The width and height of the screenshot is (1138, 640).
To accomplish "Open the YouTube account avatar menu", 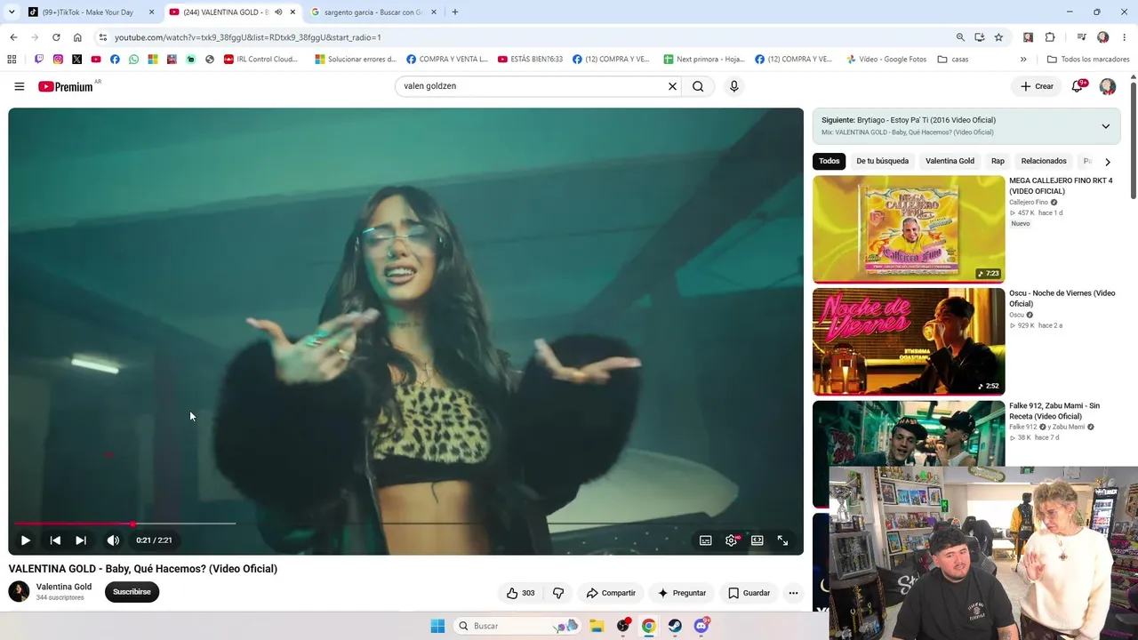I will coord(1108,86).
